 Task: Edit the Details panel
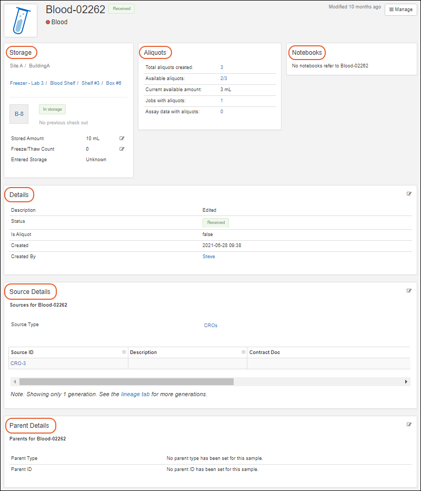point(409,194)
